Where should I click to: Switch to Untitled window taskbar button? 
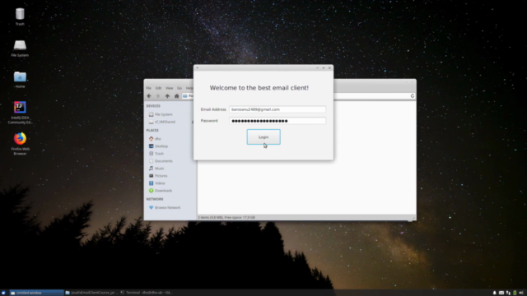[36, 293]
